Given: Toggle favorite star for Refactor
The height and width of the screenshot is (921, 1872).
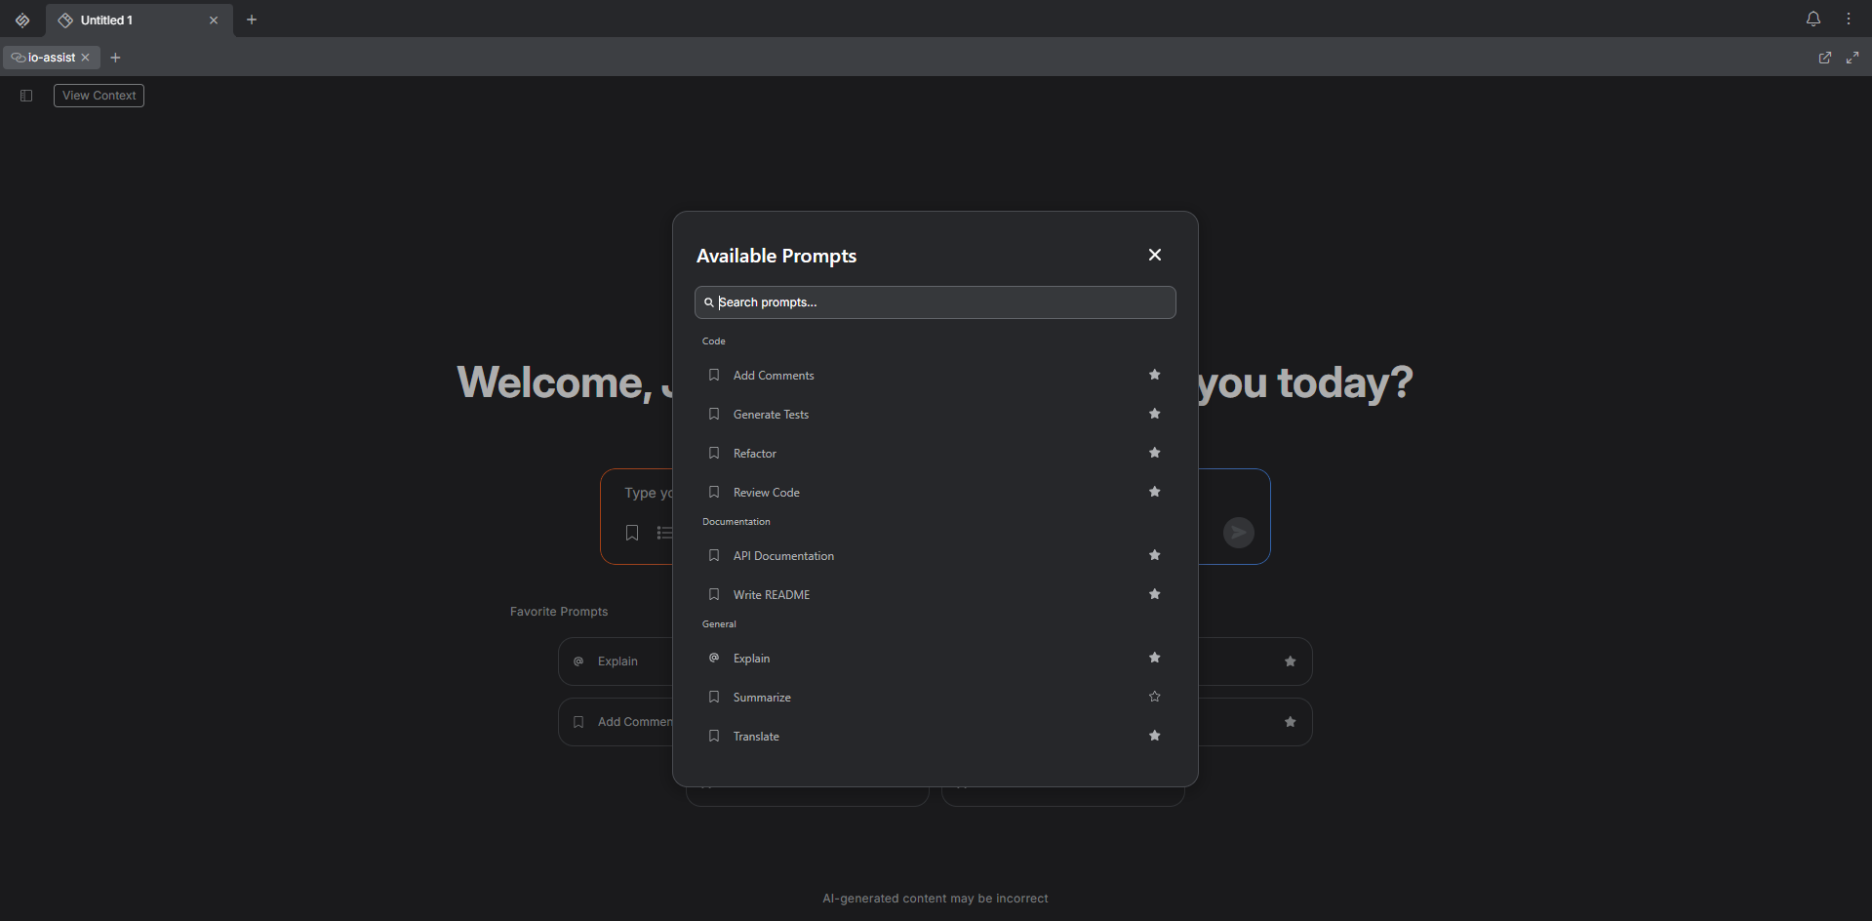Looking at the screenshot, I should click(x=1154, y=453).
